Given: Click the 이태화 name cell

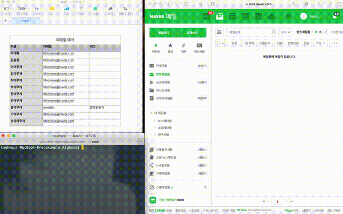Looking at the screenshot, I should point(26,53).
